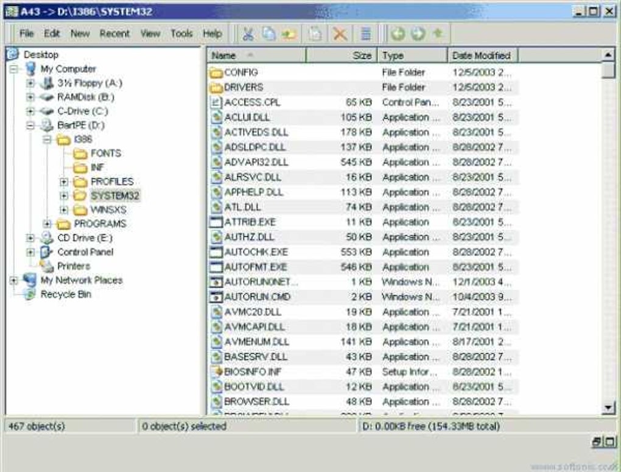Expand the 3½ Floppy (A:) node
This screenshot has width=621, height=472.
click(30, 83)
